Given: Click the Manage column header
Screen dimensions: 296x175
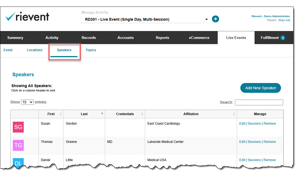Looking at the screenshot, I should tap(260, 114).
